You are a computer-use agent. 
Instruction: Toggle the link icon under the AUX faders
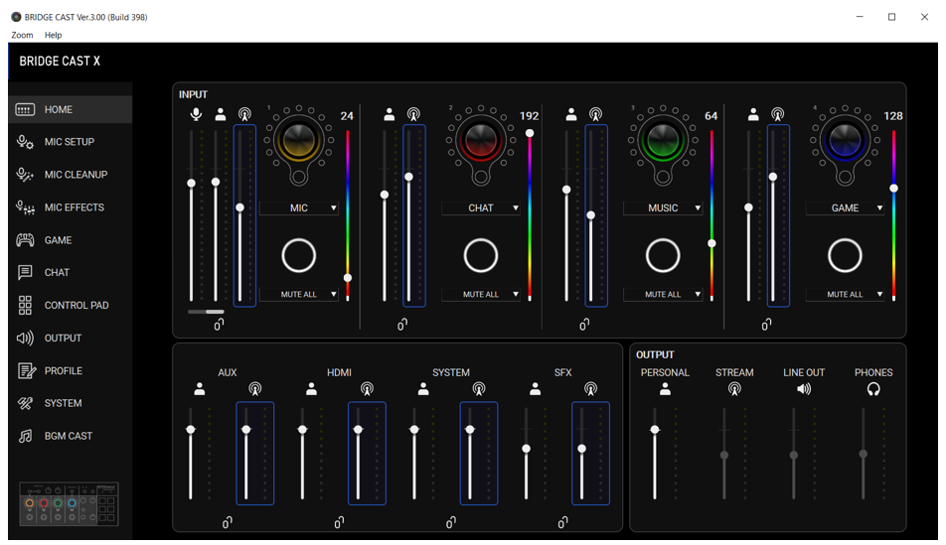click(227, 522)
